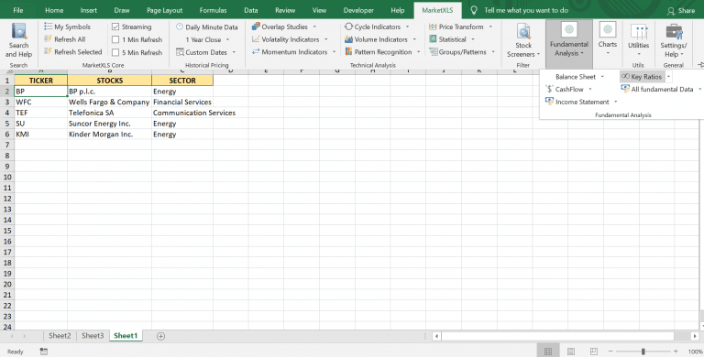Click Statistical icon
This screenshot has height=357, width=704.
click(x=433, y=39)
